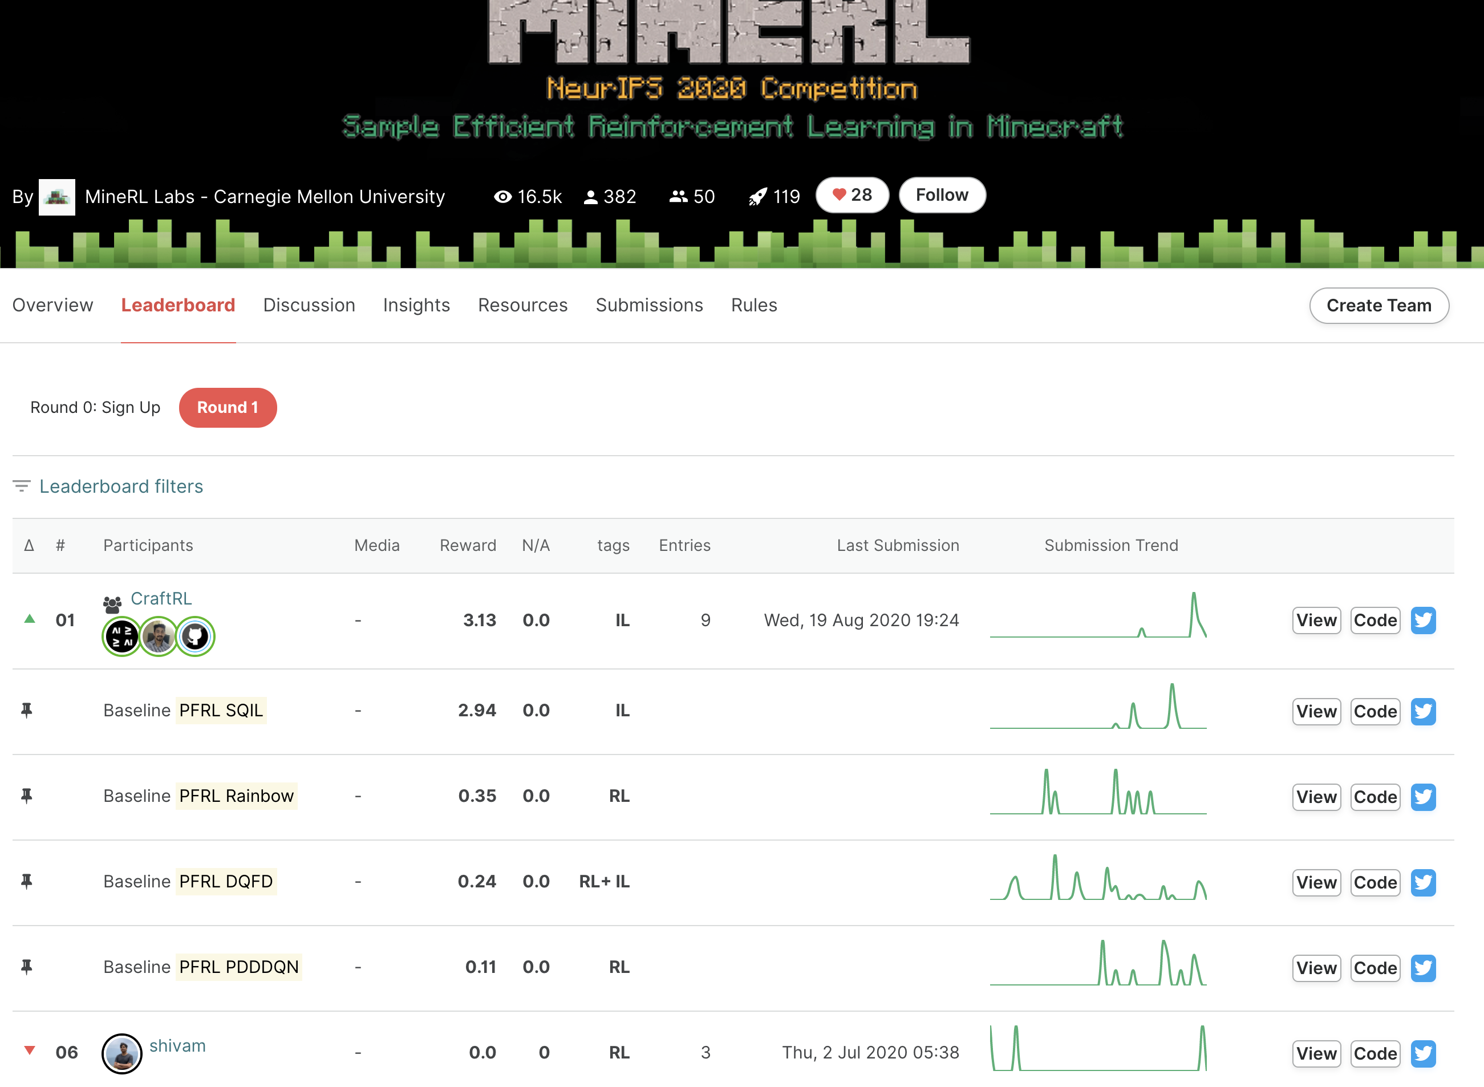Navigate to the Rules tab
Image resolution: width=1484 pixels, height=1087 pixels.
[755, 305]
